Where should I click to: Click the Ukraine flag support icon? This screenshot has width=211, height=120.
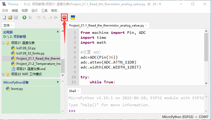[x=73, y=17]
